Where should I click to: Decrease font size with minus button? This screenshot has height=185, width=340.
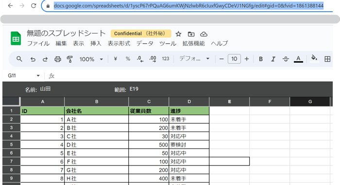click(221, 59)
